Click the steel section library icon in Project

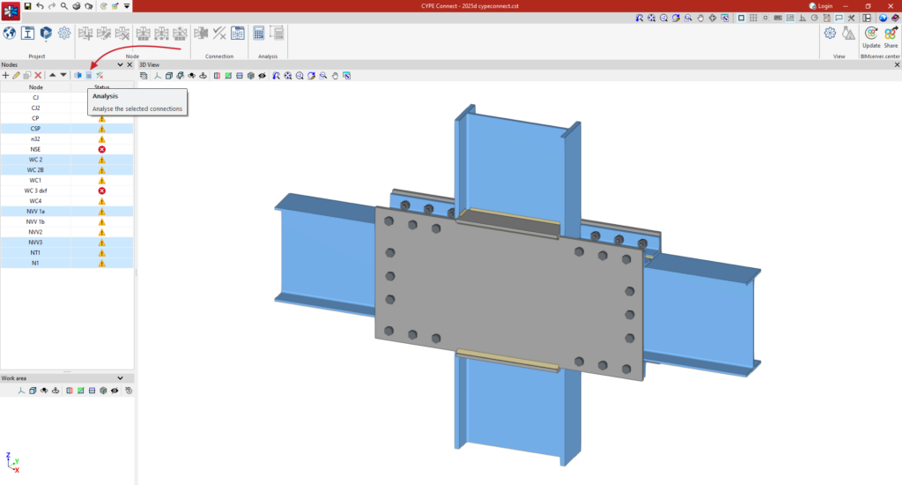click(x=27, y=33)
